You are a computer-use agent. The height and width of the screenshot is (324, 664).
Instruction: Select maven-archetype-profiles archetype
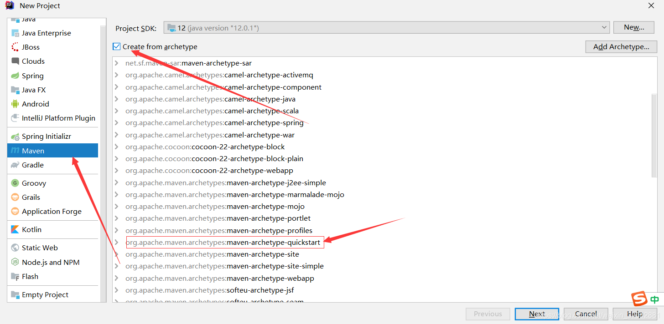point(219,231)
